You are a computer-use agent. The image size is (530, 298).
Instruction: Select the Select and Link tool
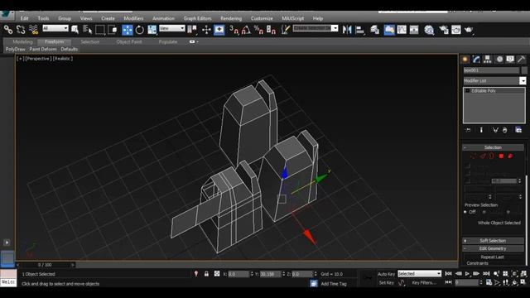point(8,30)
